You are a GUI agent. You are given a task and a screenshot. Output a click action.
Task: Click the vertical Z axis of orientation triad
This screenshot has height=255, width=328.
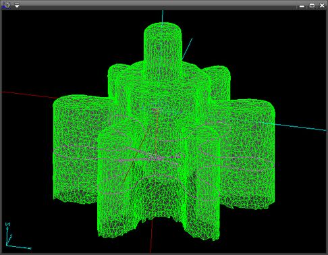point(7,234)
